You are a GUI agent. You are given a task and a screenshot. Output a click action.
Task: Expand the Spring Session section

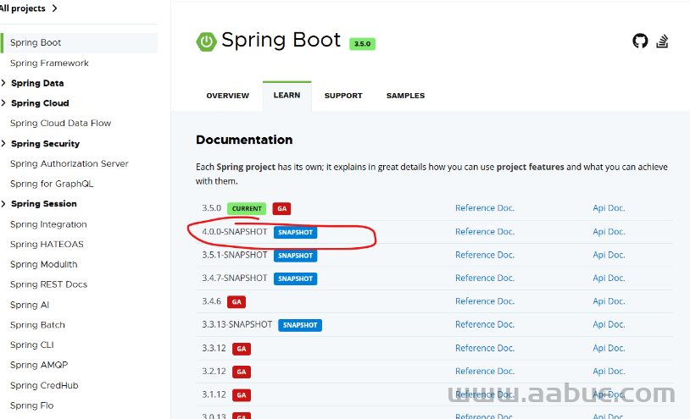coord(3,204)
